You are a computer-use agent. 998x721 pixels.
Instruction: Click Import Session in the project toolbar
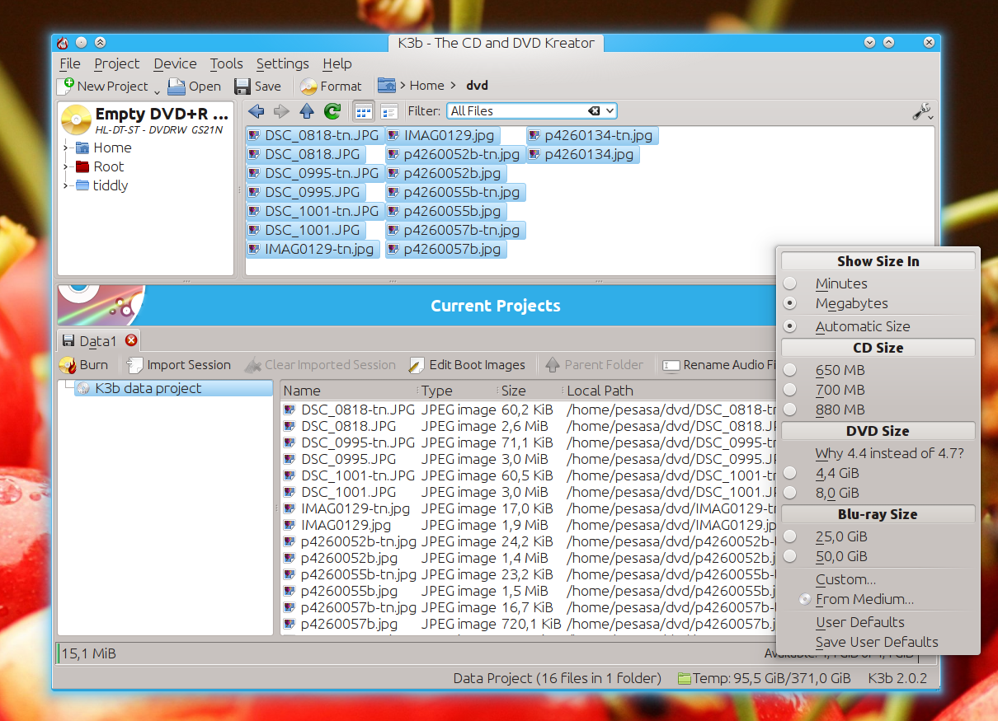click(180, 364)
